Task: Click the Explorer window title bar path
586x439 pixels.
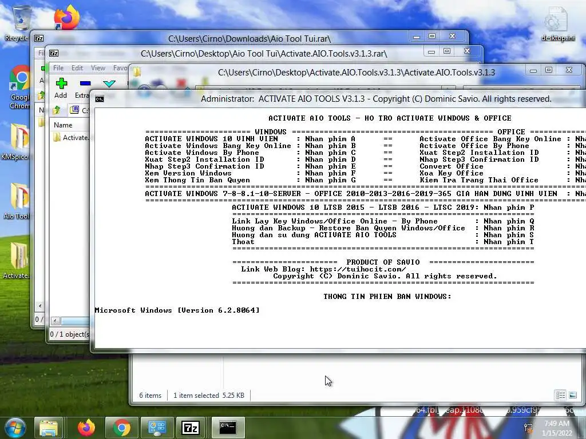Action: 356,73
